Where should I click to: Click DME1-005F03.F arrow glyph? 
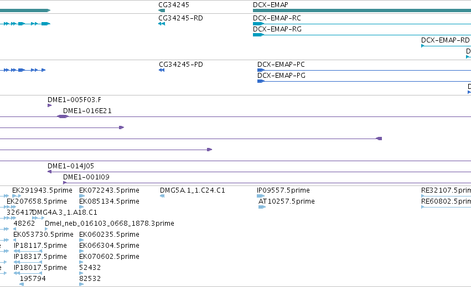(x=50, y=105)
